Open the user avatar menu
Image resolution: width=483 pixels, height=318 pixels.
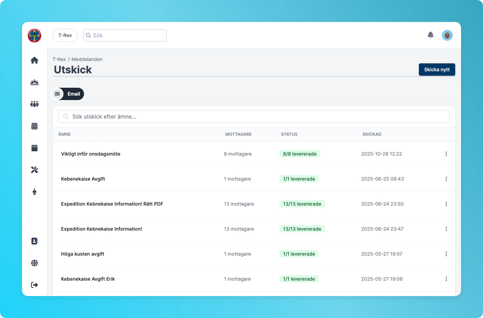(x=447, y=35)
